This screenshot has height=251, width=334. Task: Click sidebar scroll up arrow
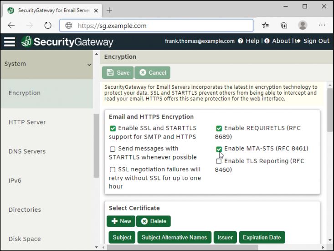point(96,54)
